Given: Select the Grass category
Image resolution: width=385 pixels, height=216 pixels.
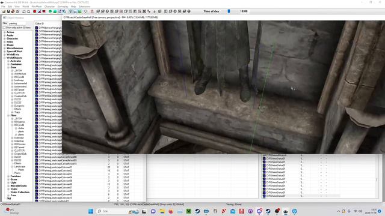Looking at the screenshot, I should coord(14,179).
